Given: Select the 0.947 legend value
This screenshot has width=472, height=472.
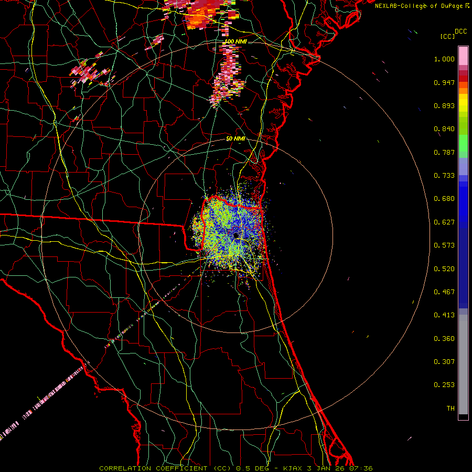Looking at the screenshot, I should pos(444,82).
